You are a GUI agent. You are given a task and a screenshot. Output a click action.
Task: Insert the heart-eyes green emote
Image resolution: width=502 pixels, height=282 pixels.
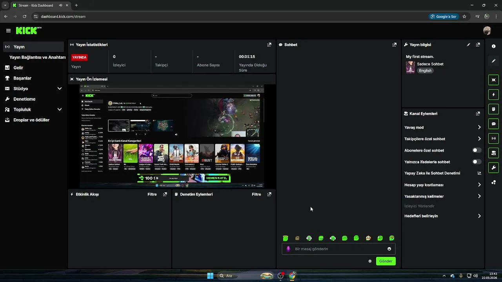click(x=392, y=238)
